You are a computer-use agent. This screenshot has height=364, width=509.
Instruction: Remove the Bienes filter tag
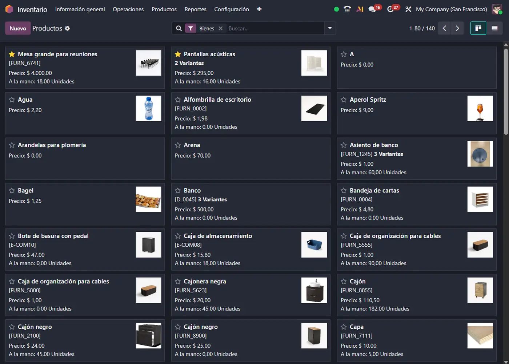coord(220,28)
